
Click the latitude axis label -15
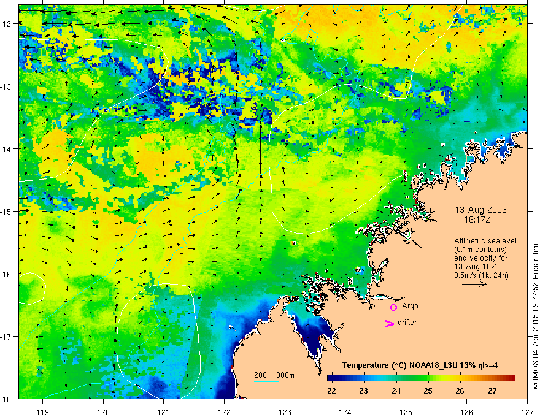(6, 211)
